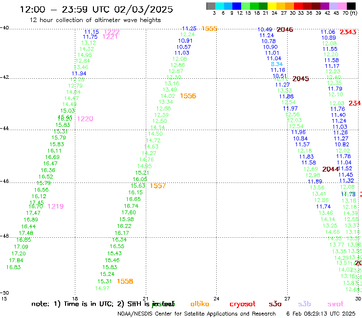Click the -44 latitude axis label

(x=4, y=128)
